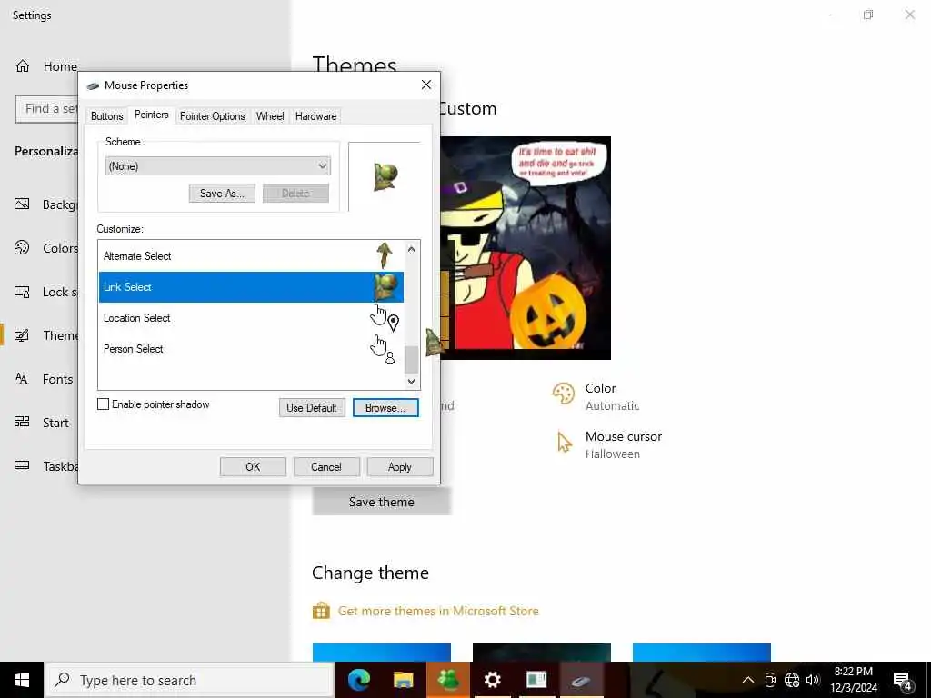This screenshot has height=698, width=931.
Task: Open the window-pane app icon on taskbar
Action: coord(536,680)
